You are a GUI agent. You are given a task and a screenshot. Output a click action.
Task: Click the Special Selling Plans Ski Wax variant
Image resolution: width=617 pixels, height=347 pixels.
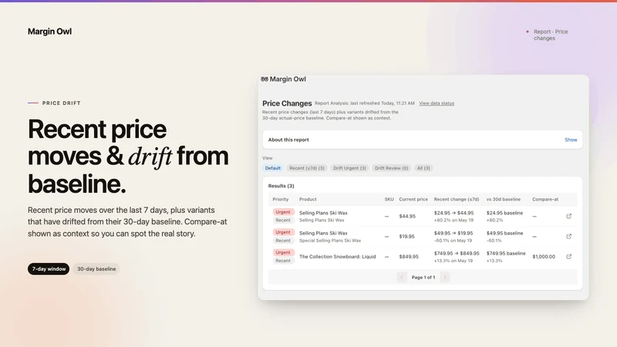click(x=330, y=241)
